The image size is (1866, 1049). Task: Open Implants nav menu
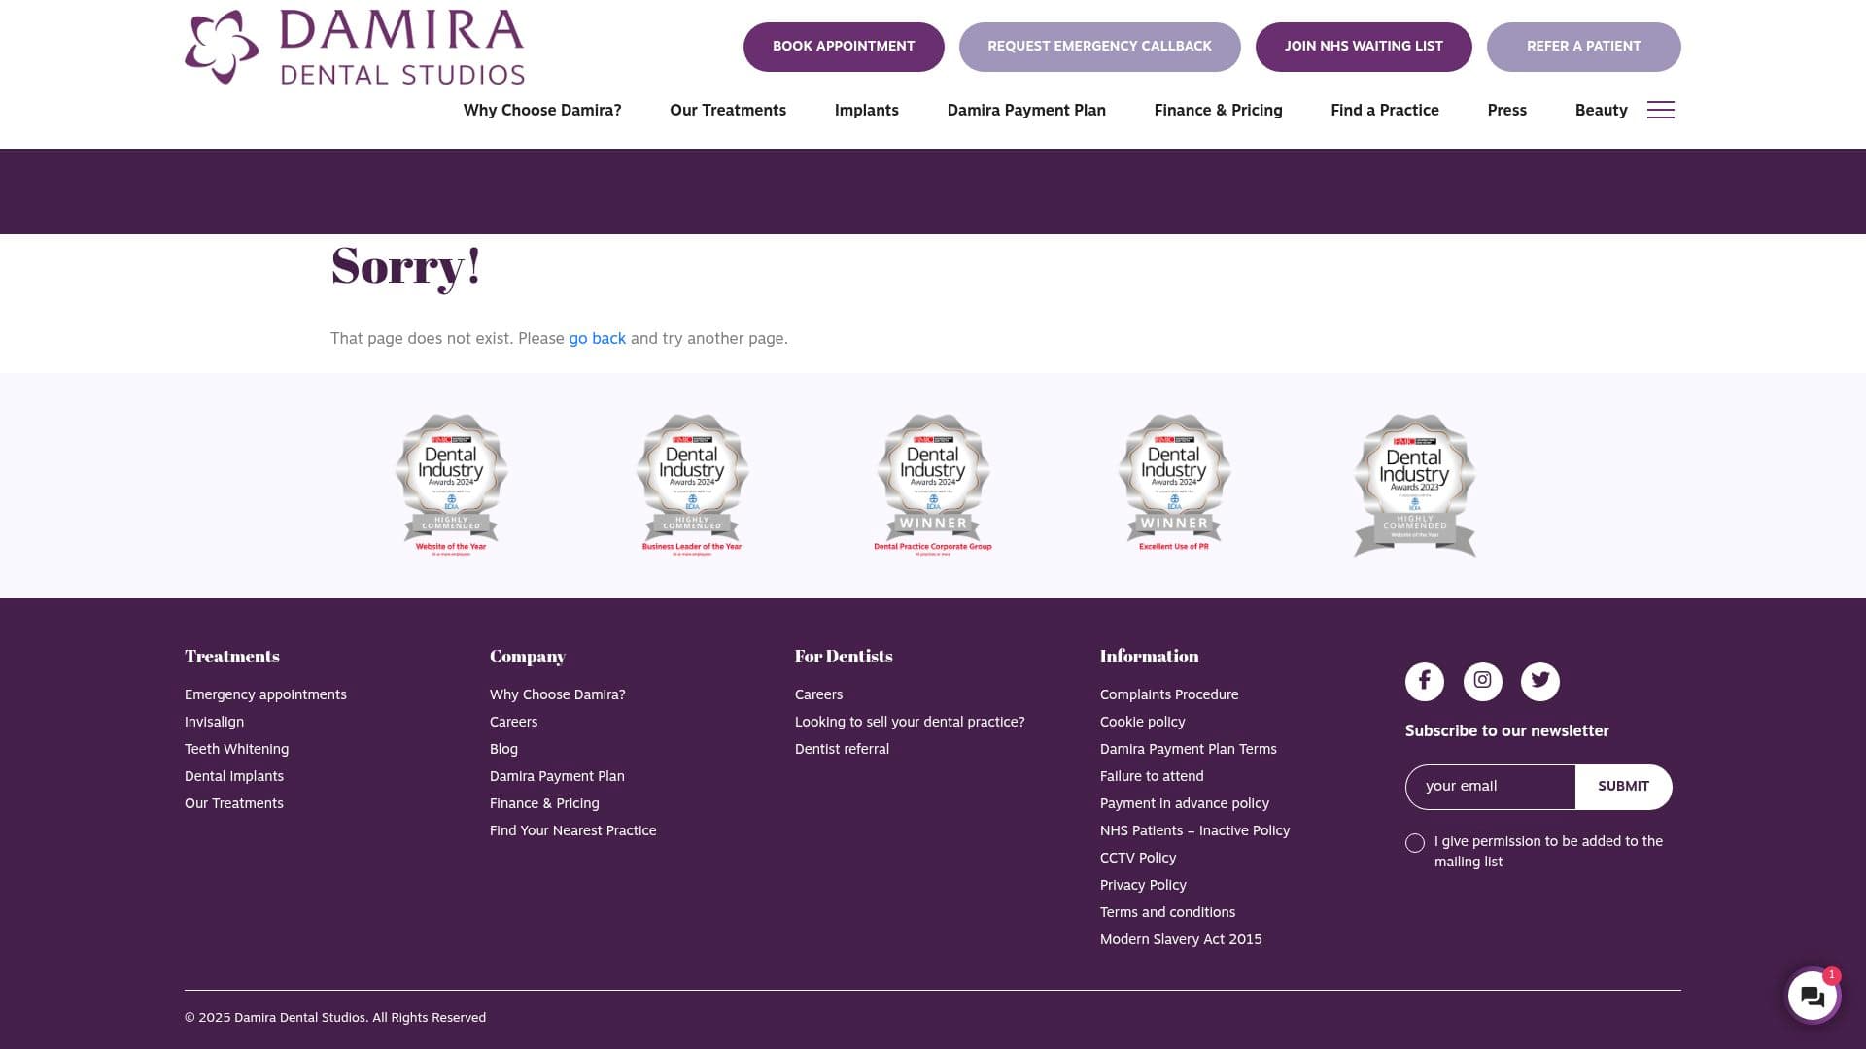(x=867, y=111)
